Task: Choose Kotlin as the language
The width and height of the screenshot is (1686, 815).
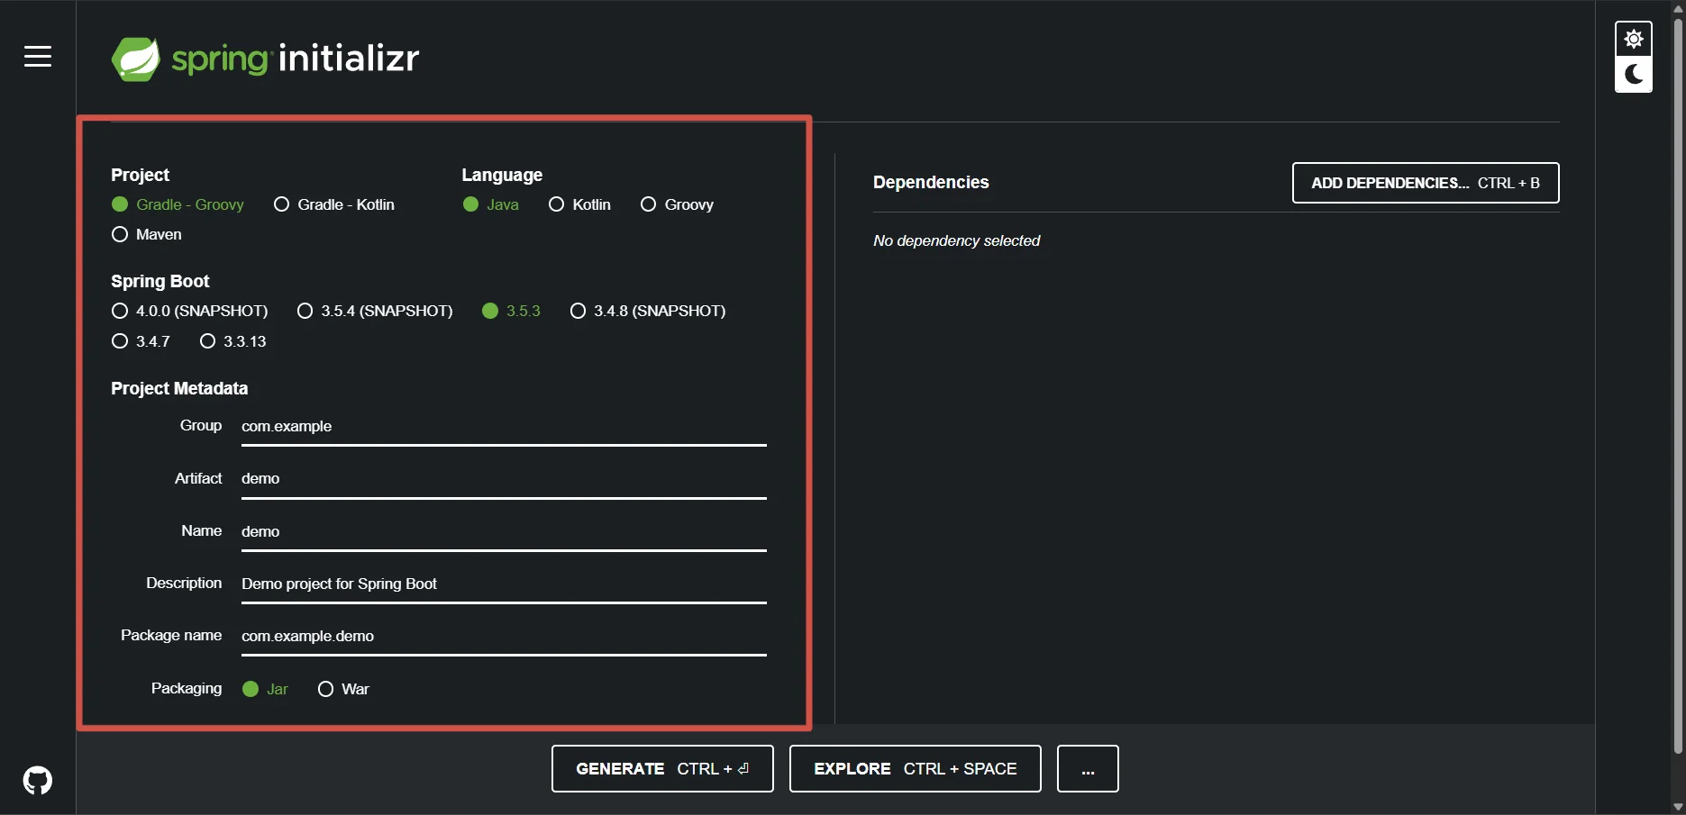Action: click(x=579, y=204)
